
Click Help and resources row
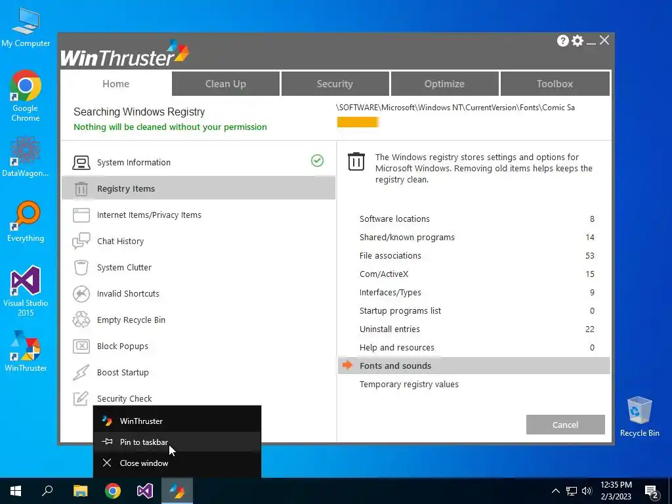click(474, 348)
